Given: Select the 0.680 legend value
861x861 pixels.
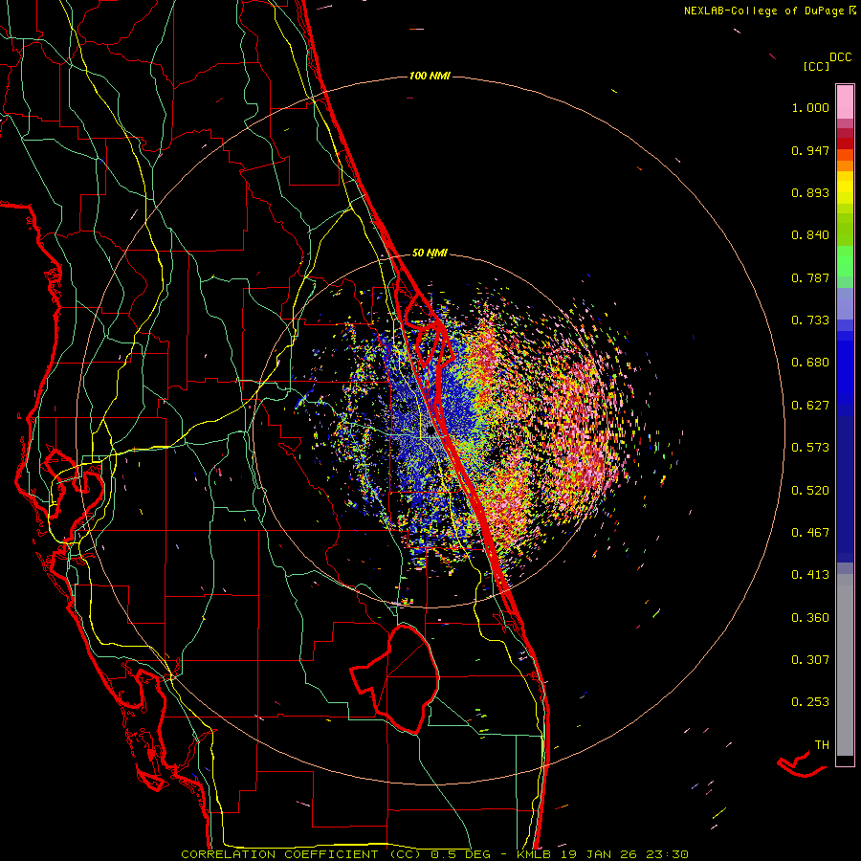Looking at the screenshot, I should (x=810, y=363).
